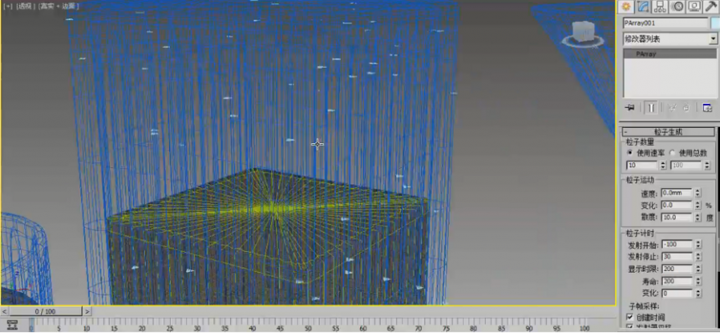The height and width of the screenshot is (333, 720).
Task: Open the Display panel tab
Action: click(694, 7)
